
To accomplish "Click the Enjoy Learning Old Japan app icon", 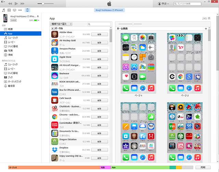I will (55, 158).
